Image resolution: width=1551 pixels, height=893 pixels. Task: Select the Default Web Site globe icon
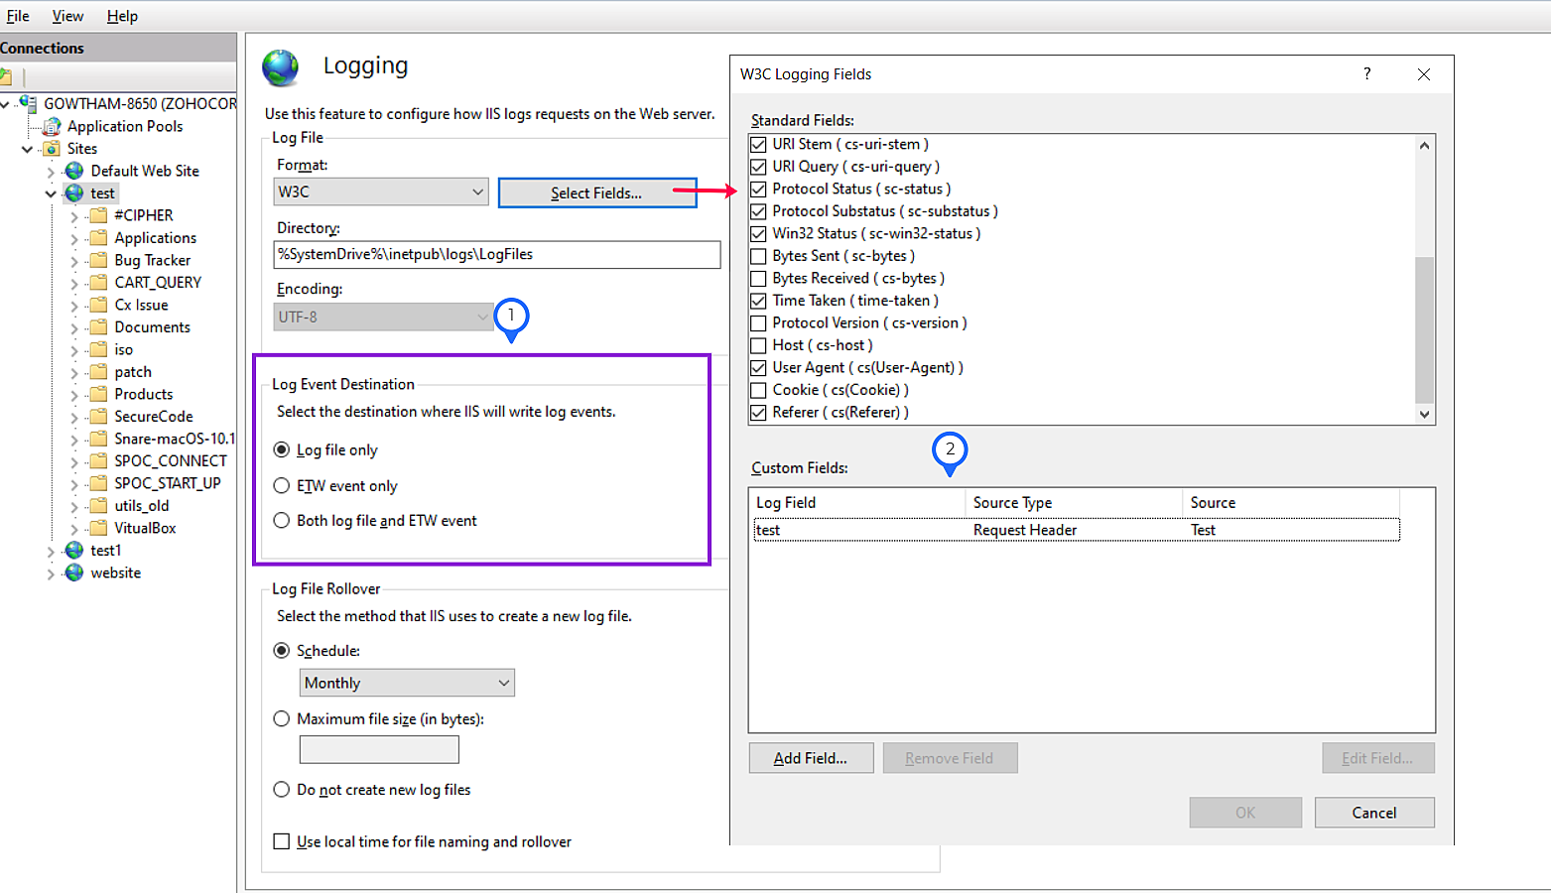[74, 171]
